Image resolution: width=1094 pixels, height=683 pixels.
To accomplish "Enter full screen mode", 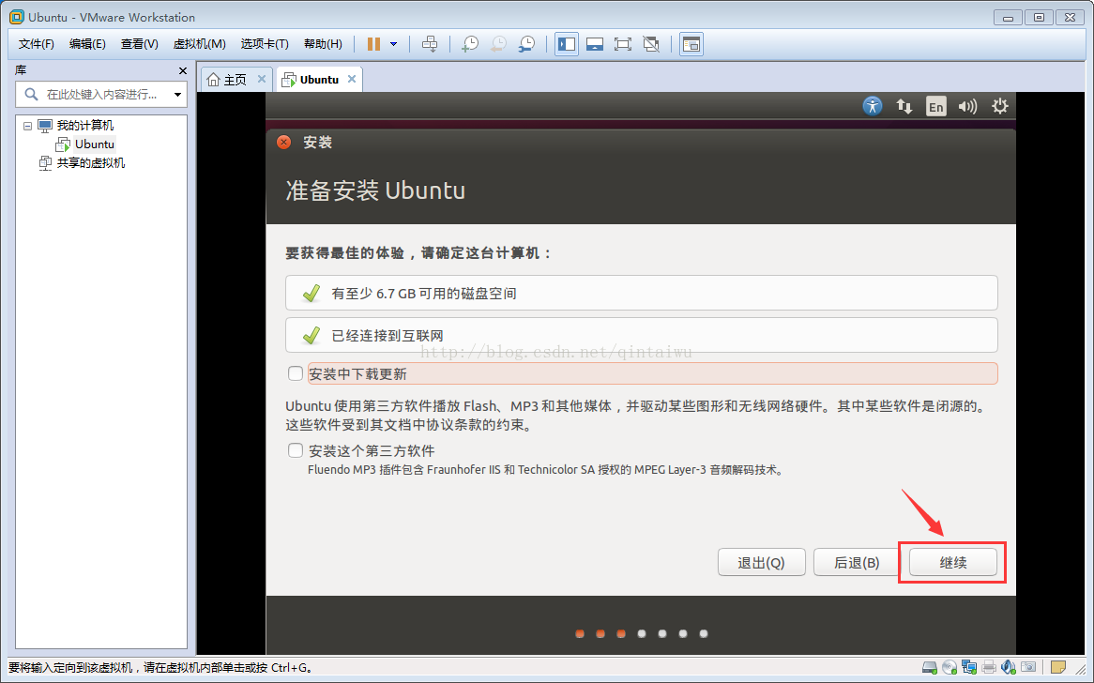I will coord(622,44).
